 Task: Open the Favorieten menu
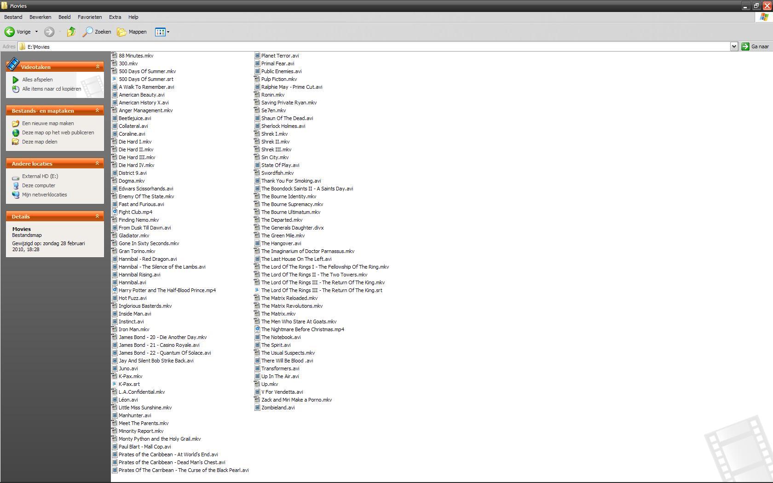pos(90,17)
